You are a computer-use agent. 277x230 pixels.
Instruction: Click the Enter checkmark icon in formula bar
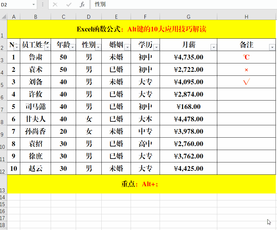point(69,5)
